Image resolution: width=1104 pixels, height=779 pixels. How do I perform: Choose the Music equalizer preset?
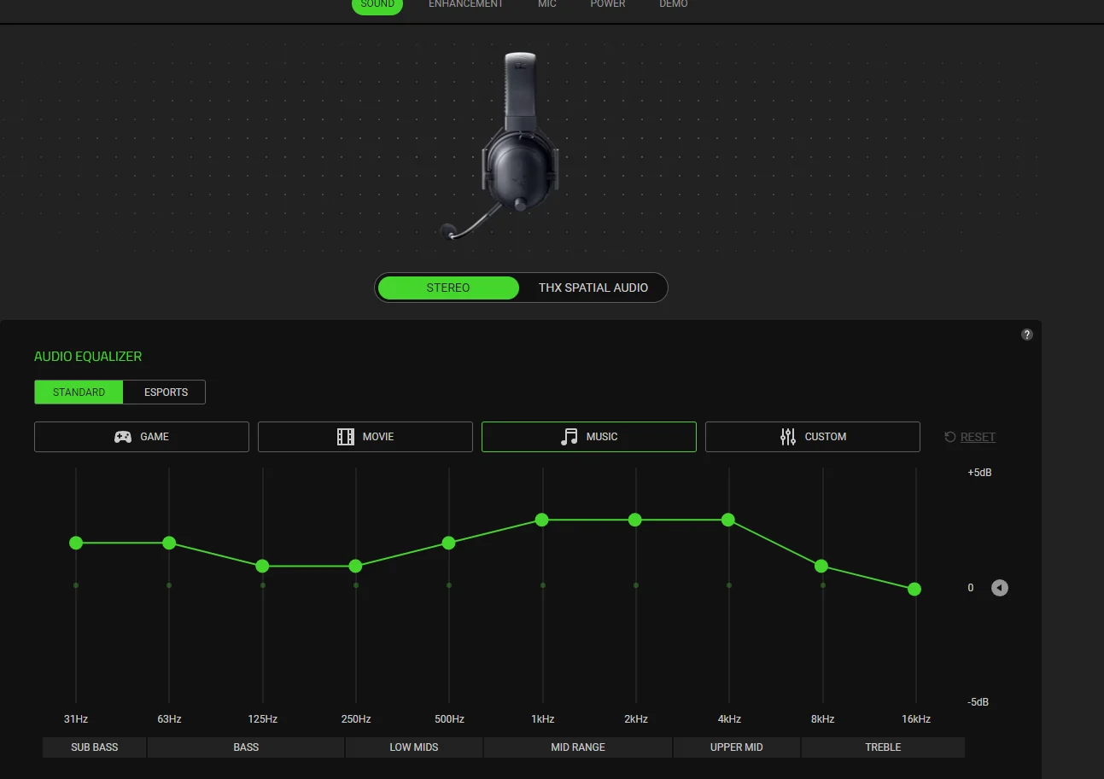pyautogui.click(x=589, y=437)
